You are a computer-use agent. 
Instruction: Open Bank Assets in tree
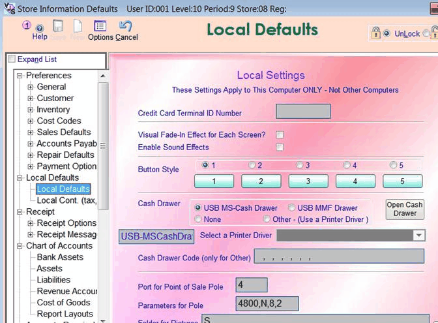coord(60,257)
